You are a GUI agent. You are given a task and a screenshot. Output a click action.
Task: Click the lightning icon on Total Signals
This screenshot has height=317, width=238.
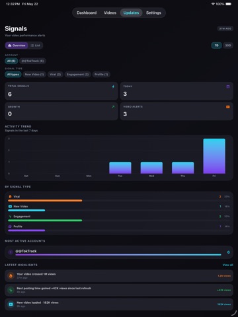tap(113, 87)
